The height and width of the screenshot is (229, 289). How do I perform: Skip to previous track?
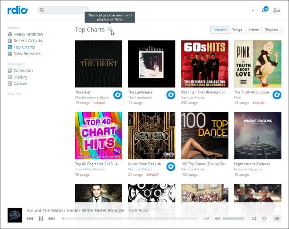coord(30,218)
